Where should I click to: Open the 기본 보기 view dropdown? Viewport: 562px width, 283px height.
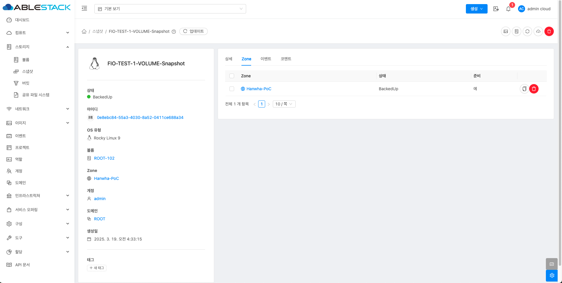170,9
